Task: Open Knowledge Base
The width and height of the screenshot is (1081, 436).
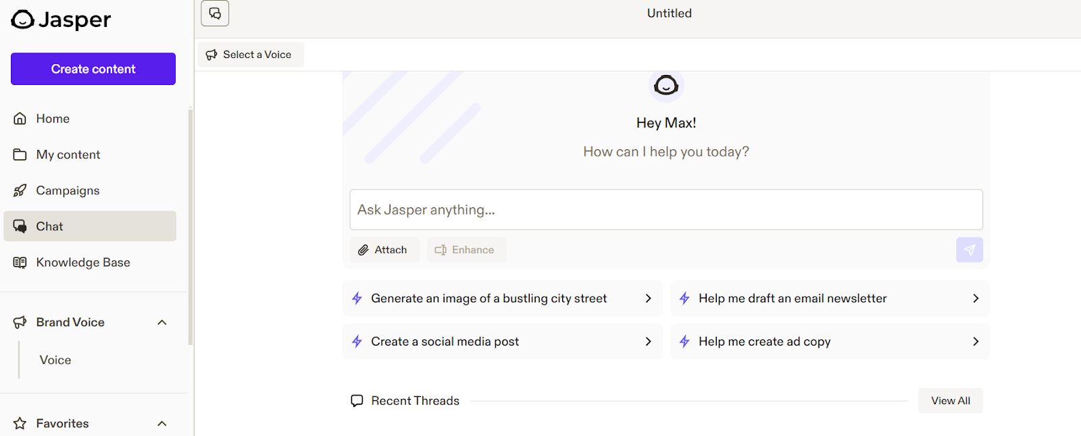Action: click(90, 263)
